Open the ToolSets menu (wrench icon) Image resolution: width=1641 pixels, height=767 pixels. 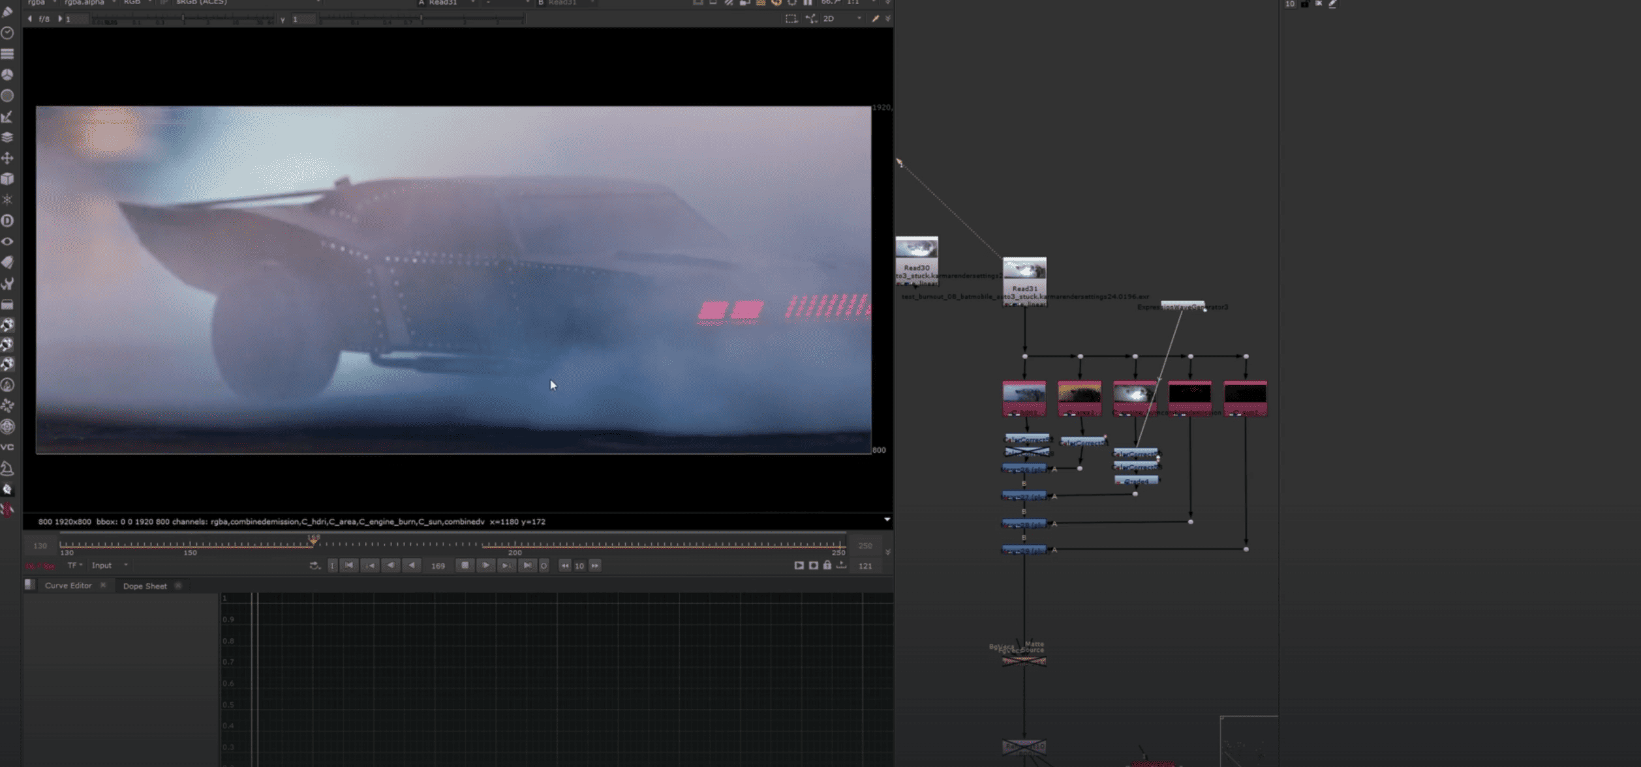point(8,283)
